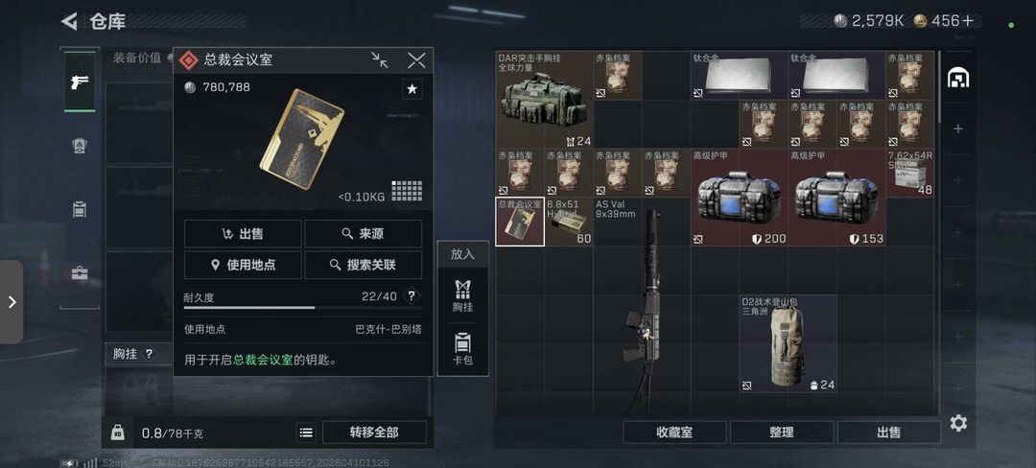Click the 出售 sell button in detail panel
The image size is (1036, 468).
tap(243, 234)
